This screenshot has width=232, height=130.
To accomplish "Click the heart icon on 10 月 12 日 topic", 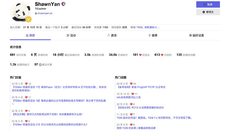I will (x=133, y=94).
